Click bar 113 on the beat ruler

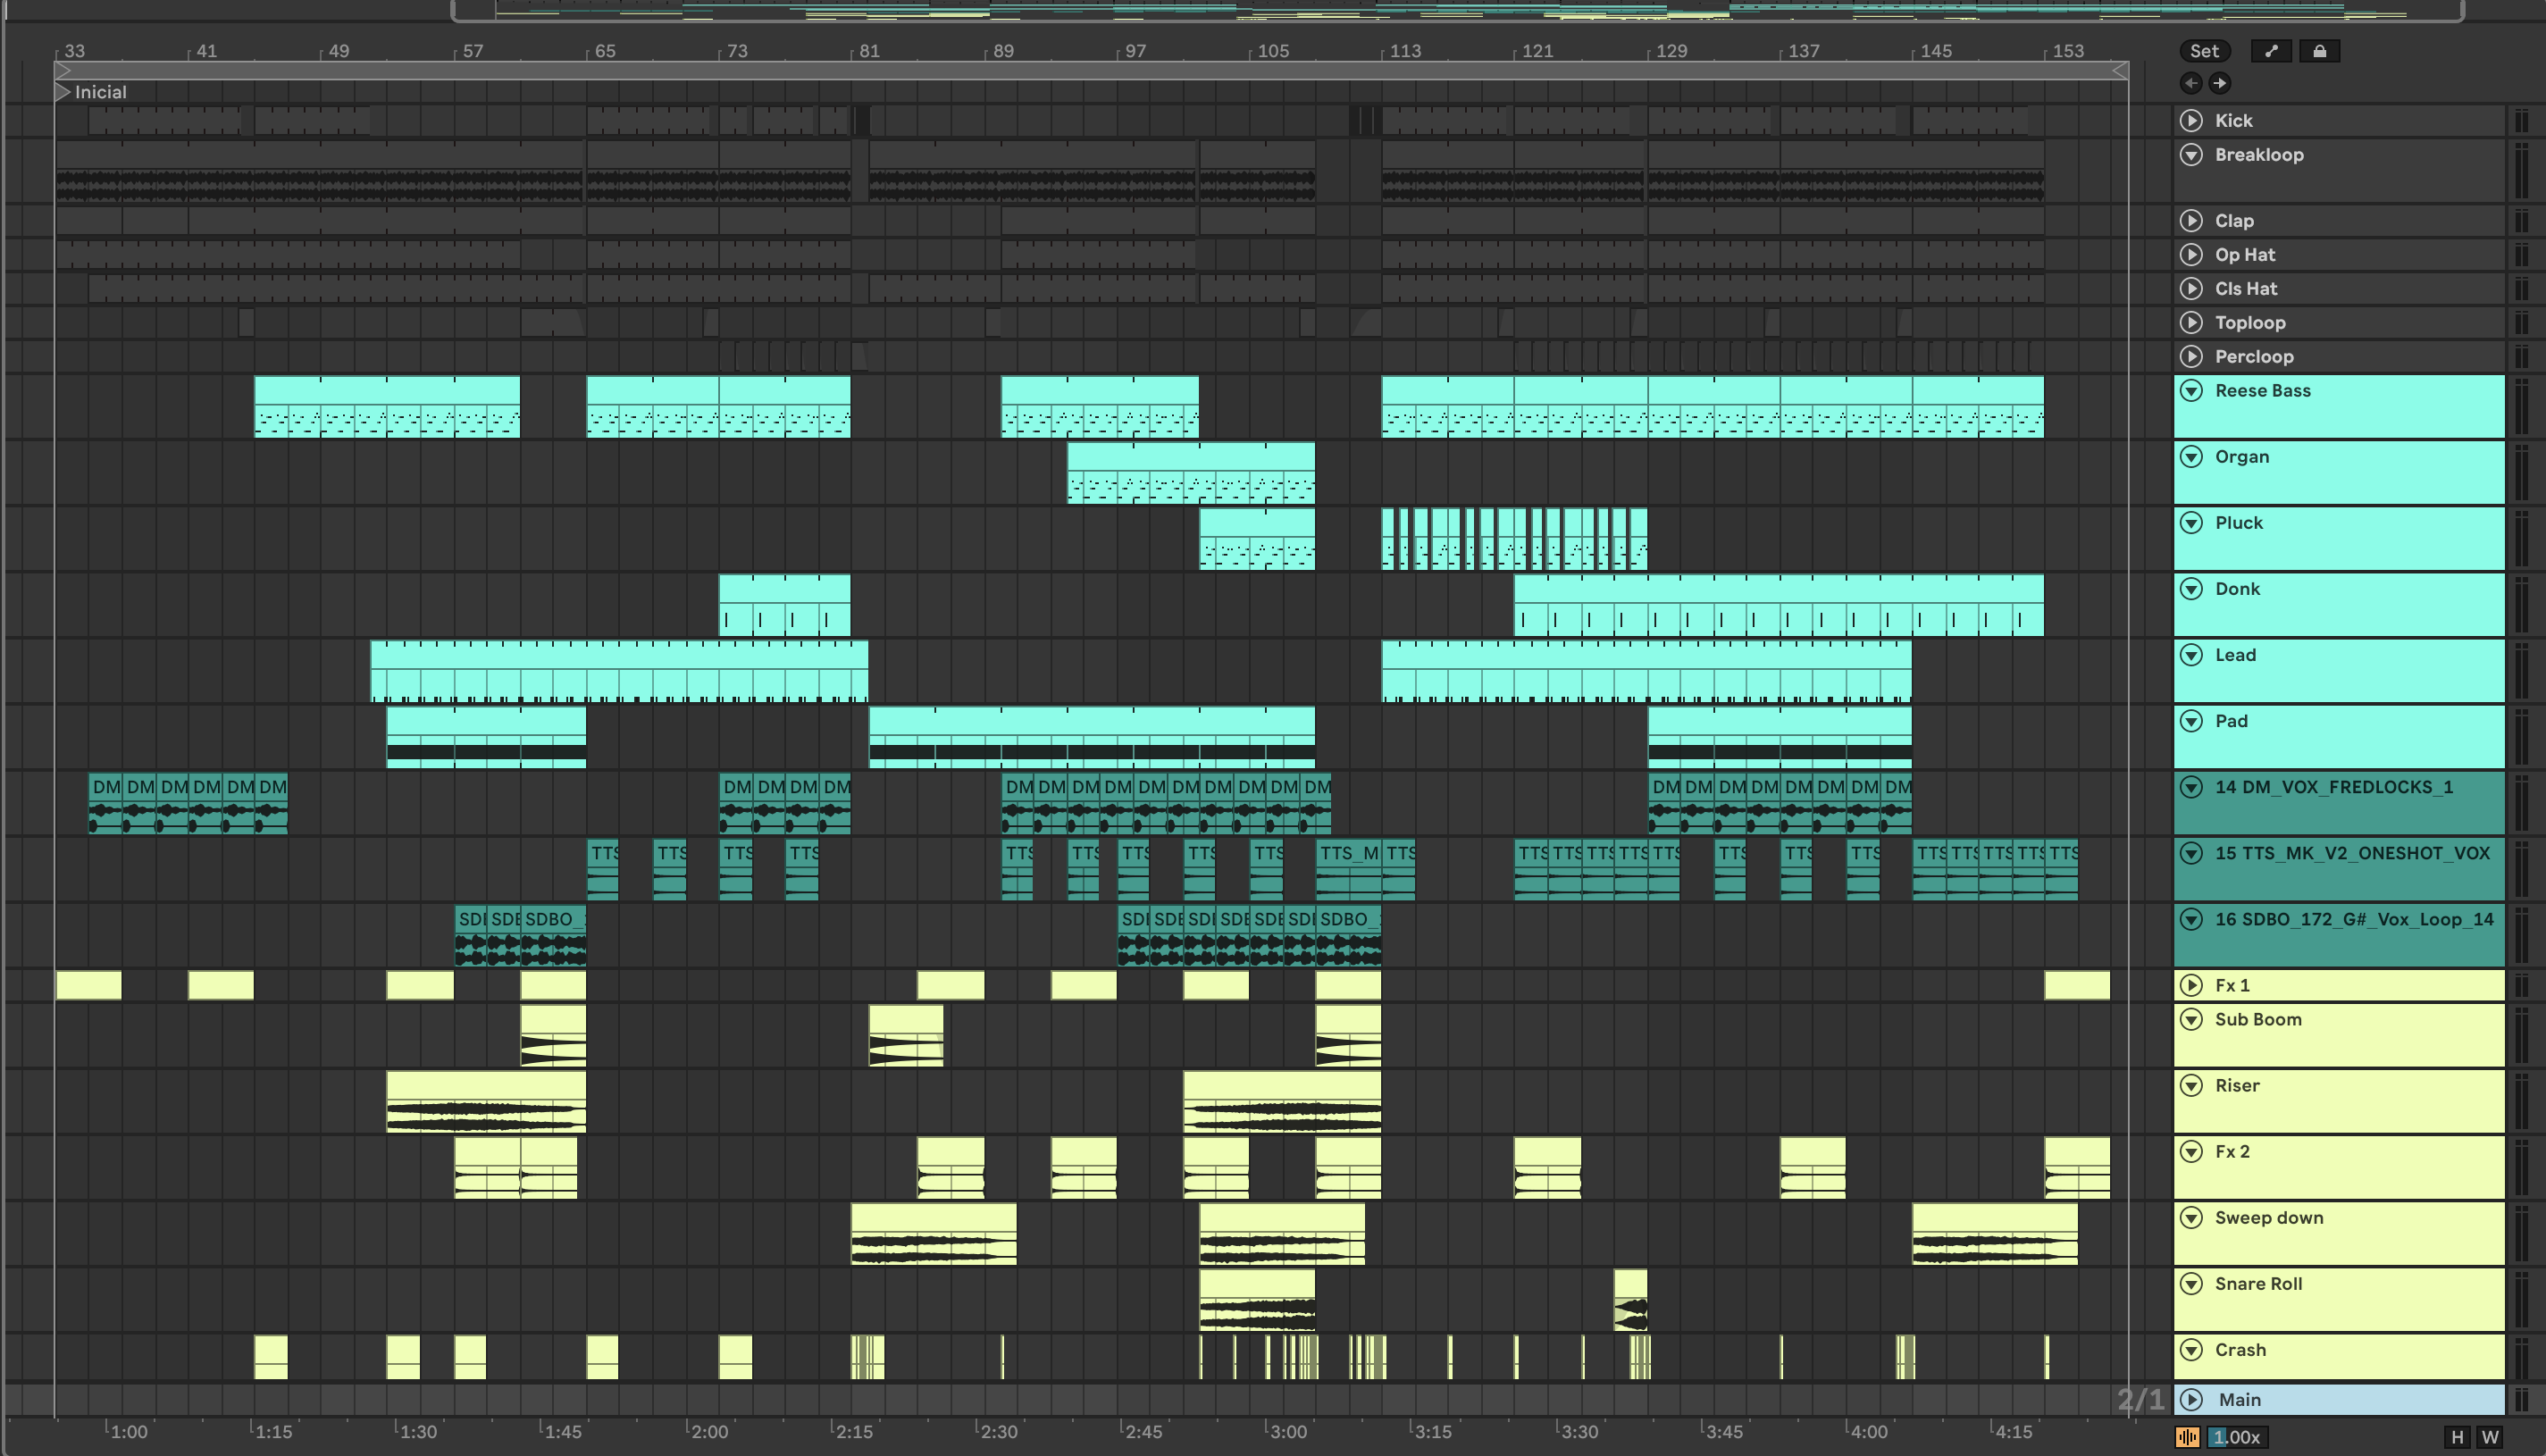click(x=1404, y=50)
